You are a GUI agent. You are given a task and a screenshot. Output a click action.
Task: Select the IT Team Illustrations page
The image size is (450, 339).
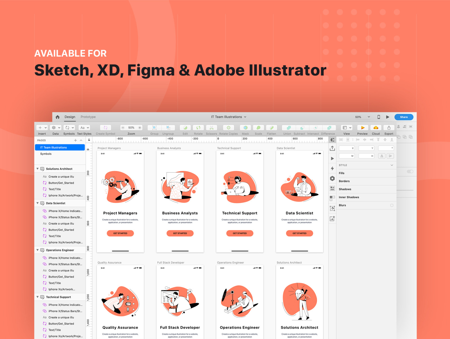(60, 148)
